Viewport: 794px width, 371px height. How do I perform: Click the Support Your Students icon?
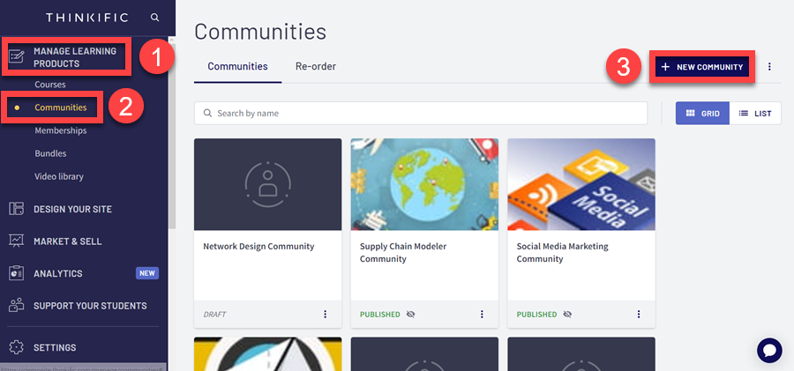click(x=16, y=306)
